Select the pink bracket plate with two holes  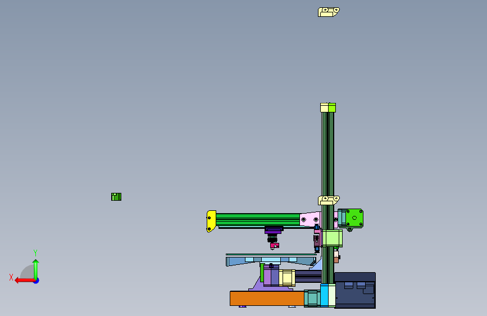pos(310,219)
